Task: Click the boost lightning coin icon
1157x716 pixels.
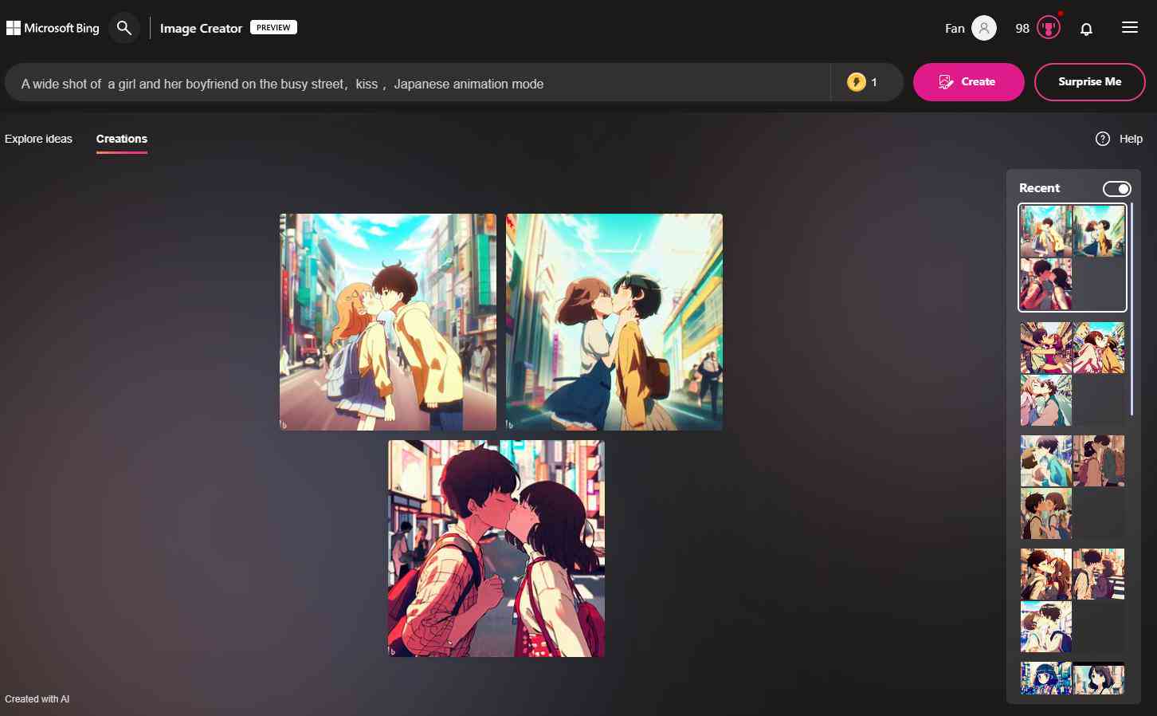Action: [857, 82]
